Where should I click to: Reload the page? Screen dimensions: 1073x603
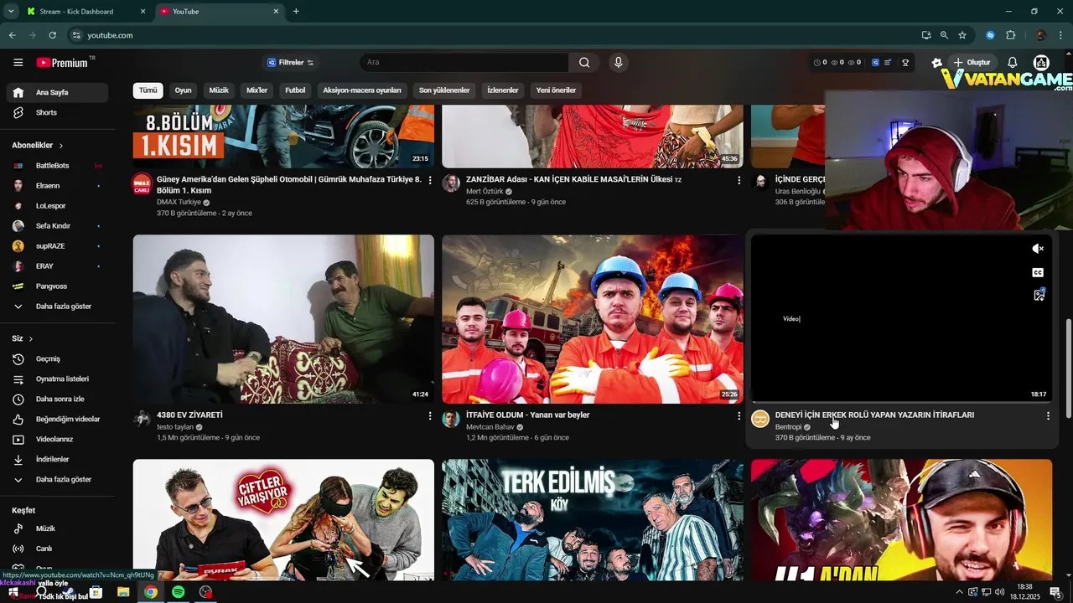(x=52, y=35)
